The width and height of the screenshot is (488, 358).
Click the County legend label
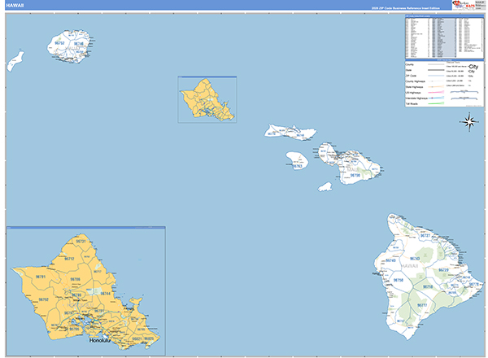[x=410, y=65]
